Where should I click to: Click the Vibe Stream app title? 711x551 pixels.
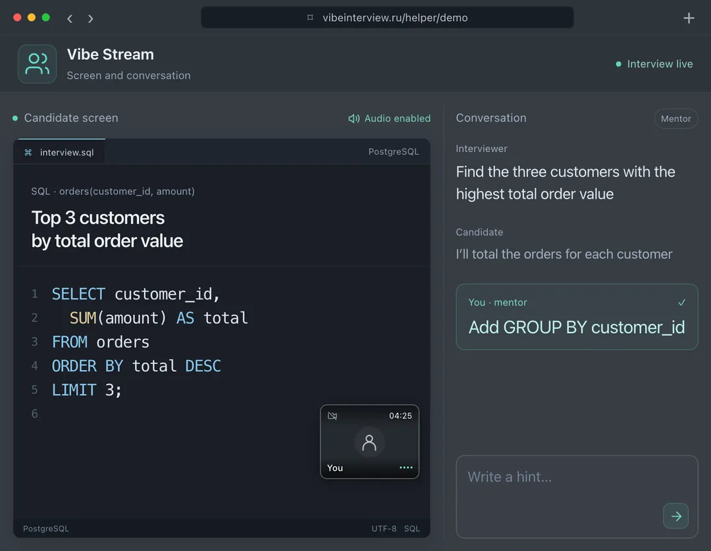[110, 55]
